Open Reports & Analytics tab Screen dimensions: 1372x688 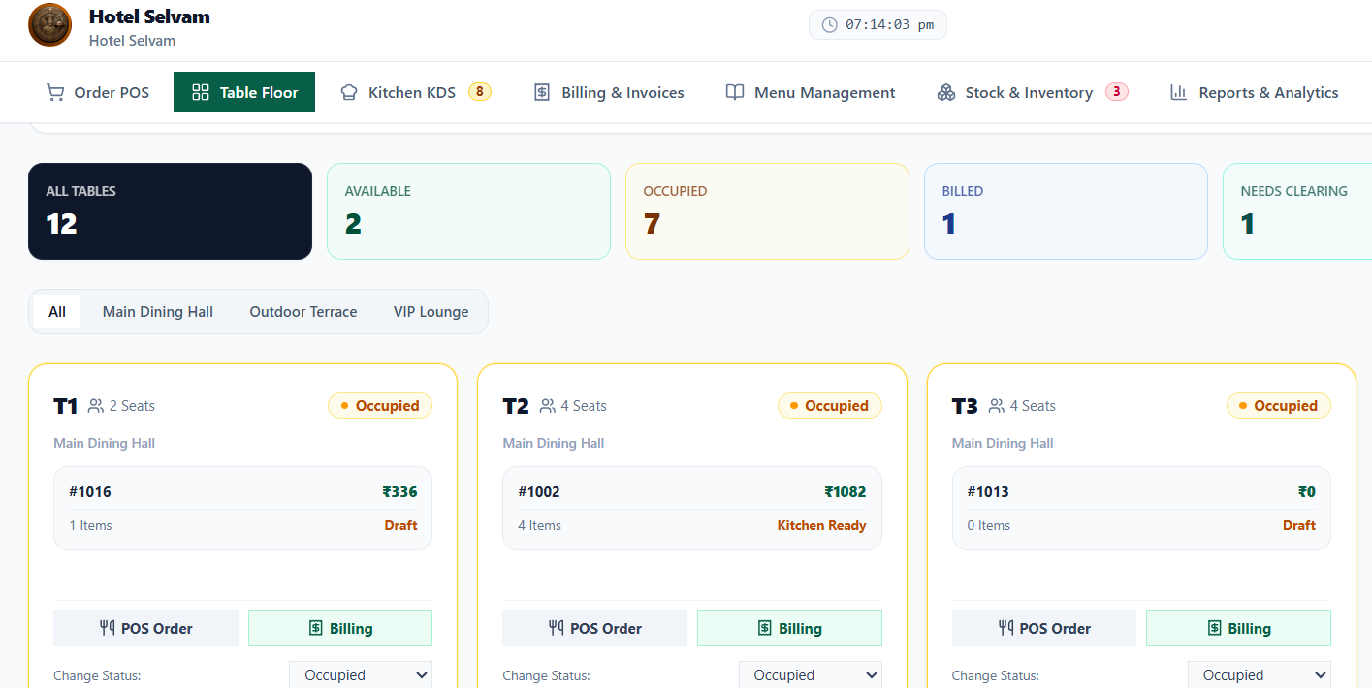[x=1255, y=92]
